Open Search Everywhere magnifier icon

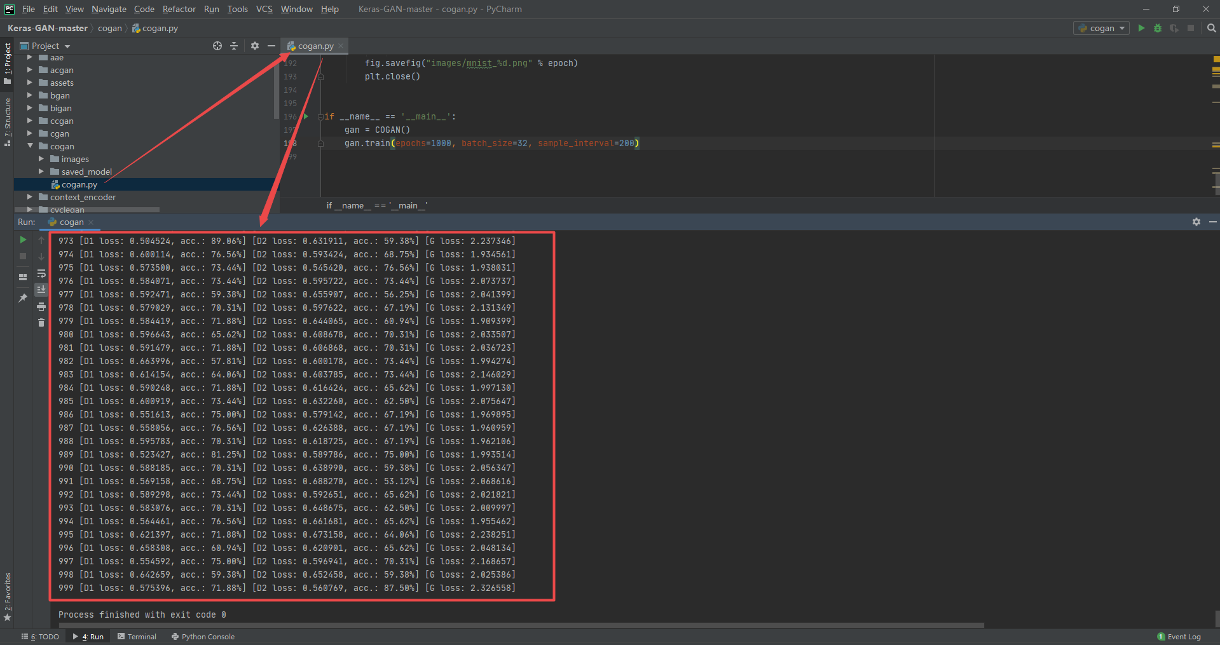point(1211,28)
